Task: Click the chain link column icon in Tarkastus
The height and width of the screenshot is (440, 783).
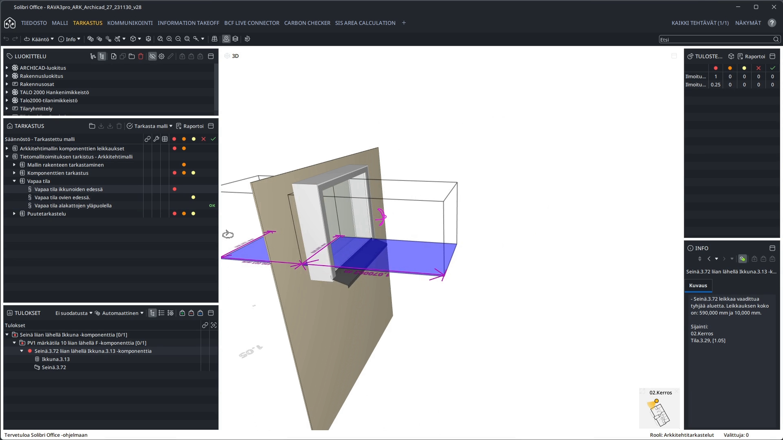Action: [148, 139]
